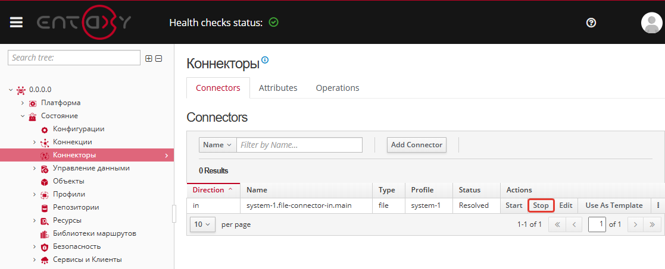
Task: Click the Сервисы и Клиенты cloud icon
Action: [45, 260]
